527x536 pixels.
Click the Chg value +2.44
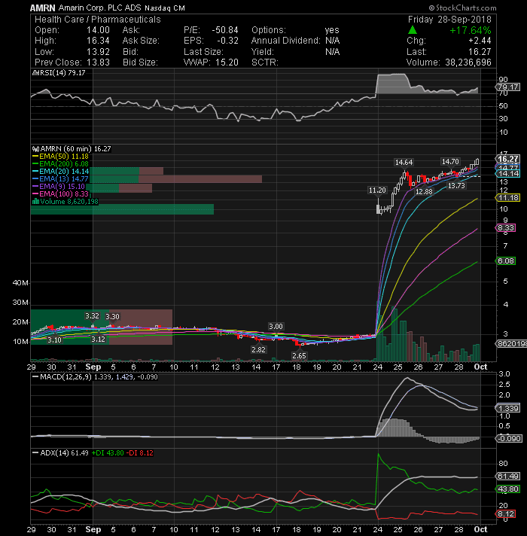[x=480, y=41]
